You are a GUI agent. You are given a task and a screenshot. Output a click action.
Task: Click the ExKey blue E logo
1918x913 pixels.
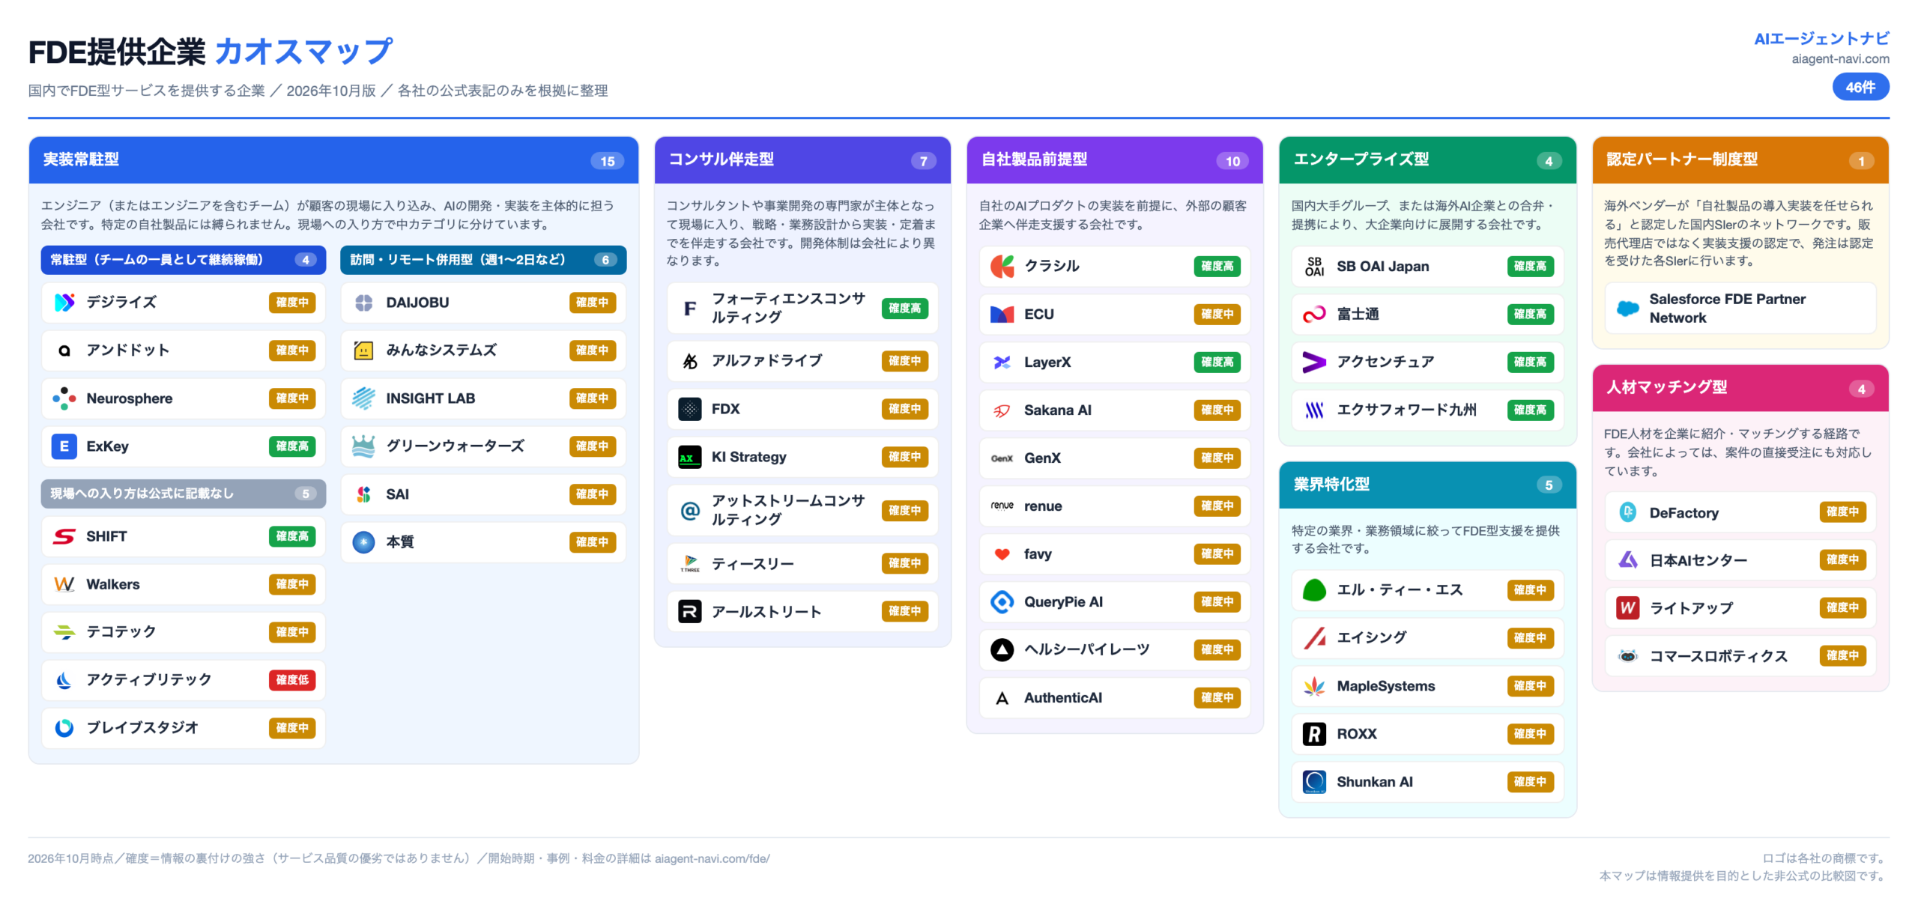[x=64, y=446]
